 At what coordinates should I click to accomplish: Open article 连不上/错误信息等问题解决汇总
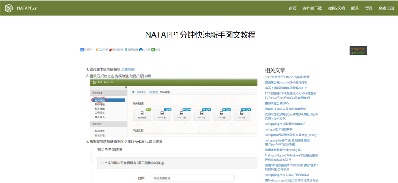click(x=286, y=88)
